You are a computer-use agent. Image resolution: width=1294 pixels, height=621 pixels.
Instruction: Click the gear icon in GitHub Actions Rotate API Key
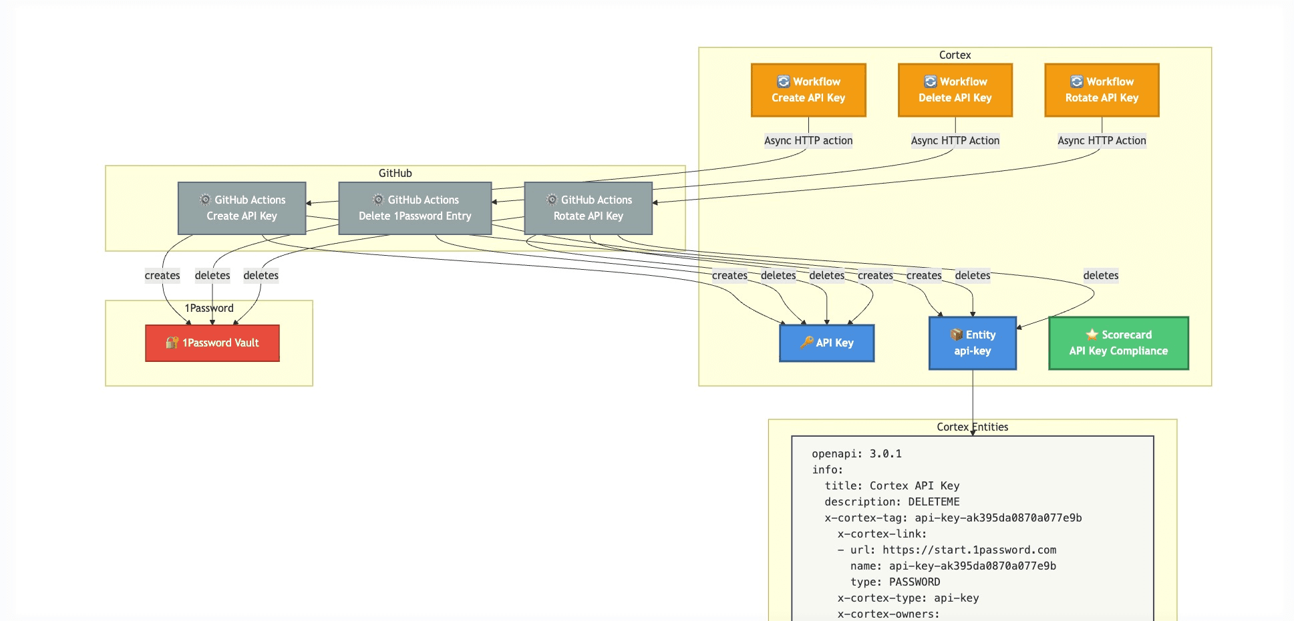[x=552, y=200]
